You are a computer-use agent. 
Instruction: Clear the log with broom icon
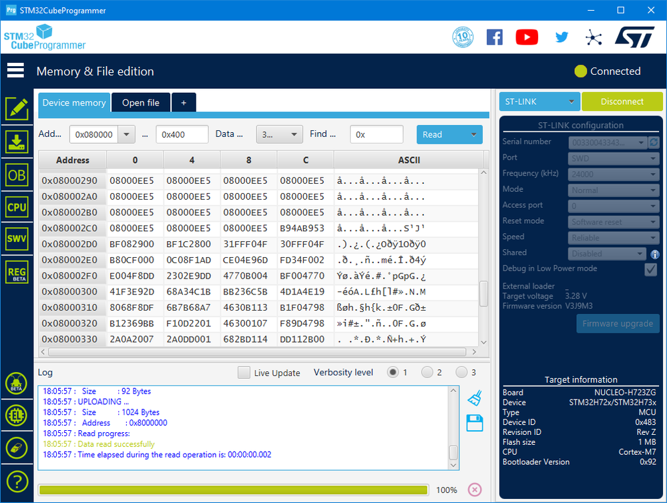click(475, 398)
